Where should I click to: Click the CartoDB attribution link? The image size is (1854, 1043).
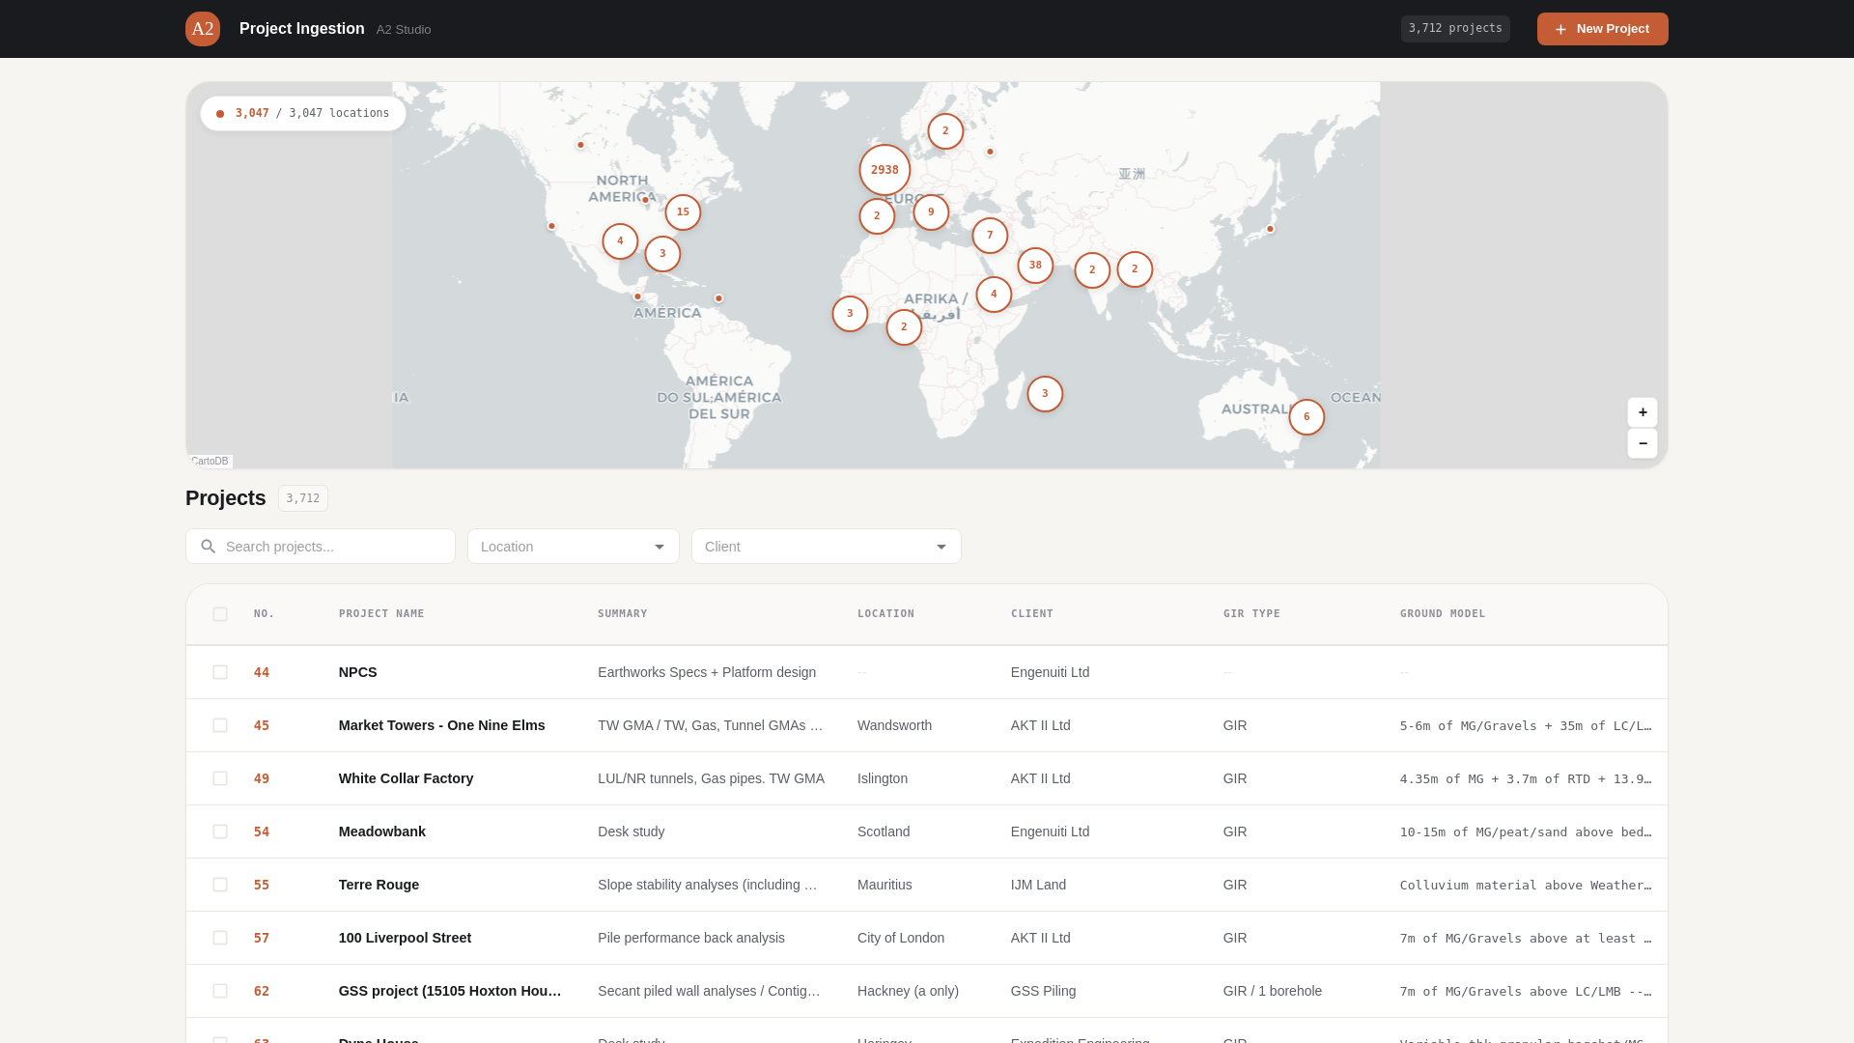[x=210, y=462]
